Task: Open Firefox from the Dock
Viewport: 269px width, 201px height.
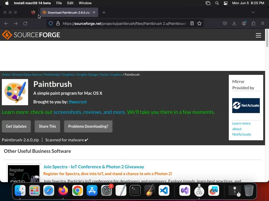Action: click(x=63, y=190)
